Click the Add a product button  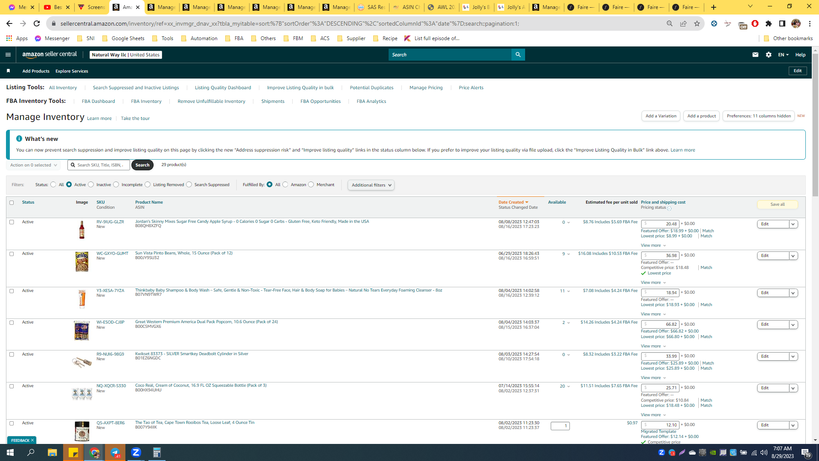coord(702,116)
